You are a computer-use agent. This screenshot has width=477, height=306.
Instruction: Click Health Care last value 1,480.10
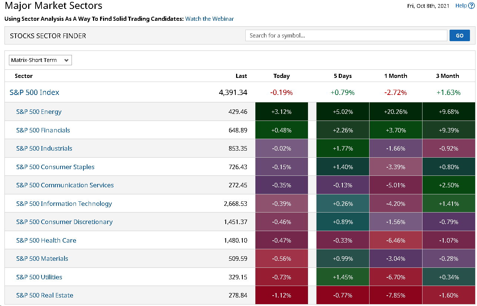(x=236, y=240)
